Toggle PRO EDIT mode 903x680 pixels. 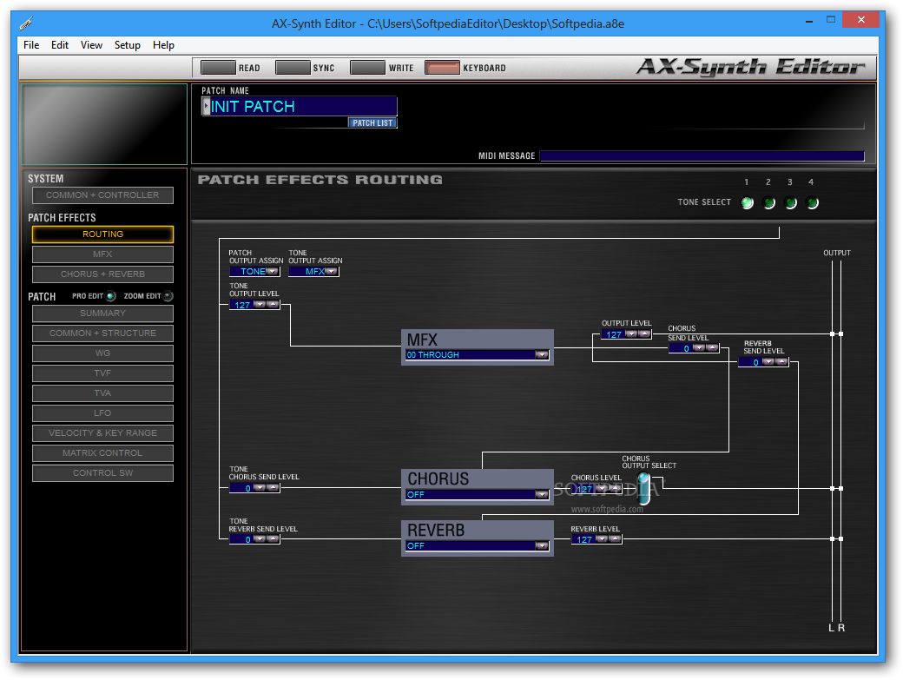[x=111, y=296]
